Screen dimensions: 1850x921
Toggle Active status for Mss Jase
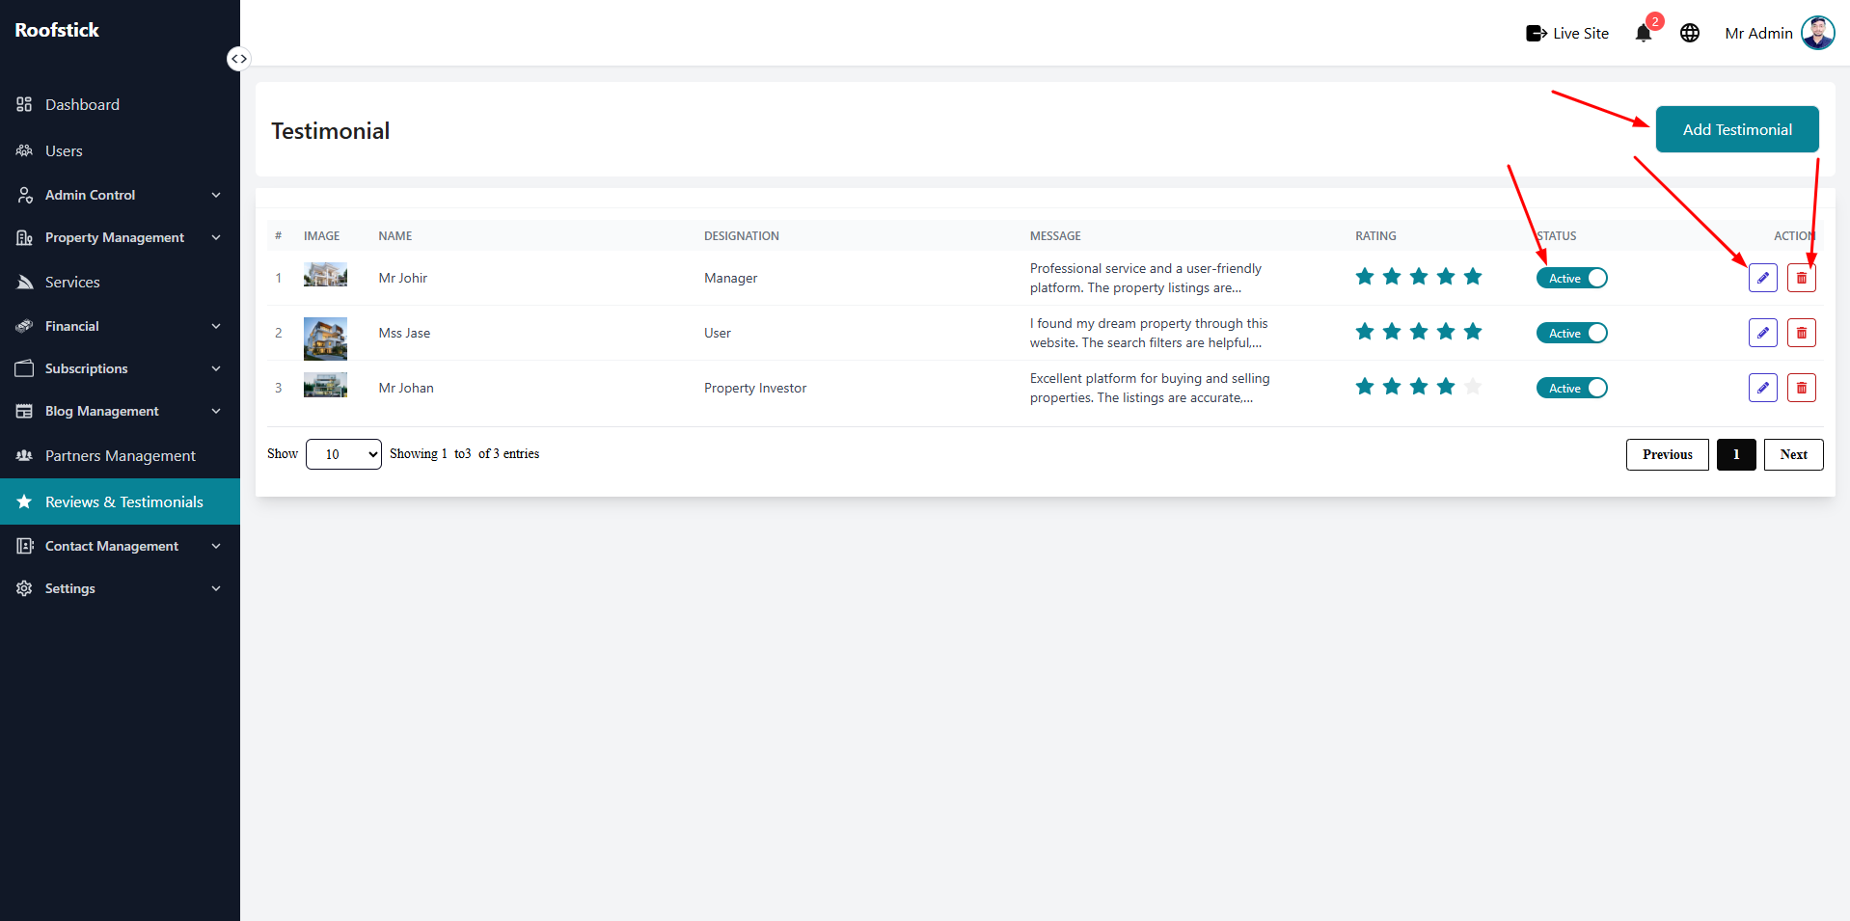point(1571,333)
